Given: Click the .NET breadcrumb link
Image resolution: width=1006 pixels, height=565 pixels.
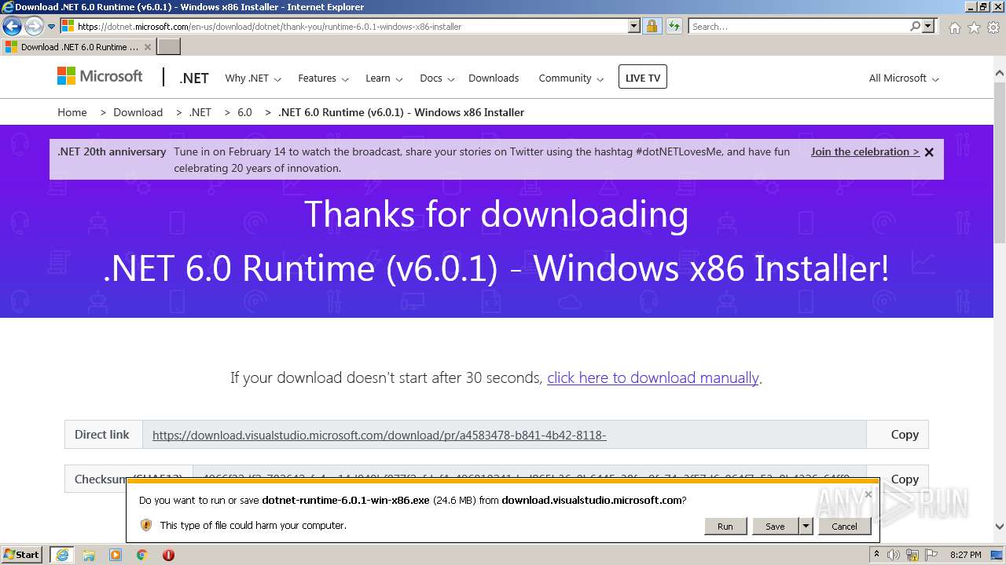Looking at the screenshot, I should pos(200,112).
